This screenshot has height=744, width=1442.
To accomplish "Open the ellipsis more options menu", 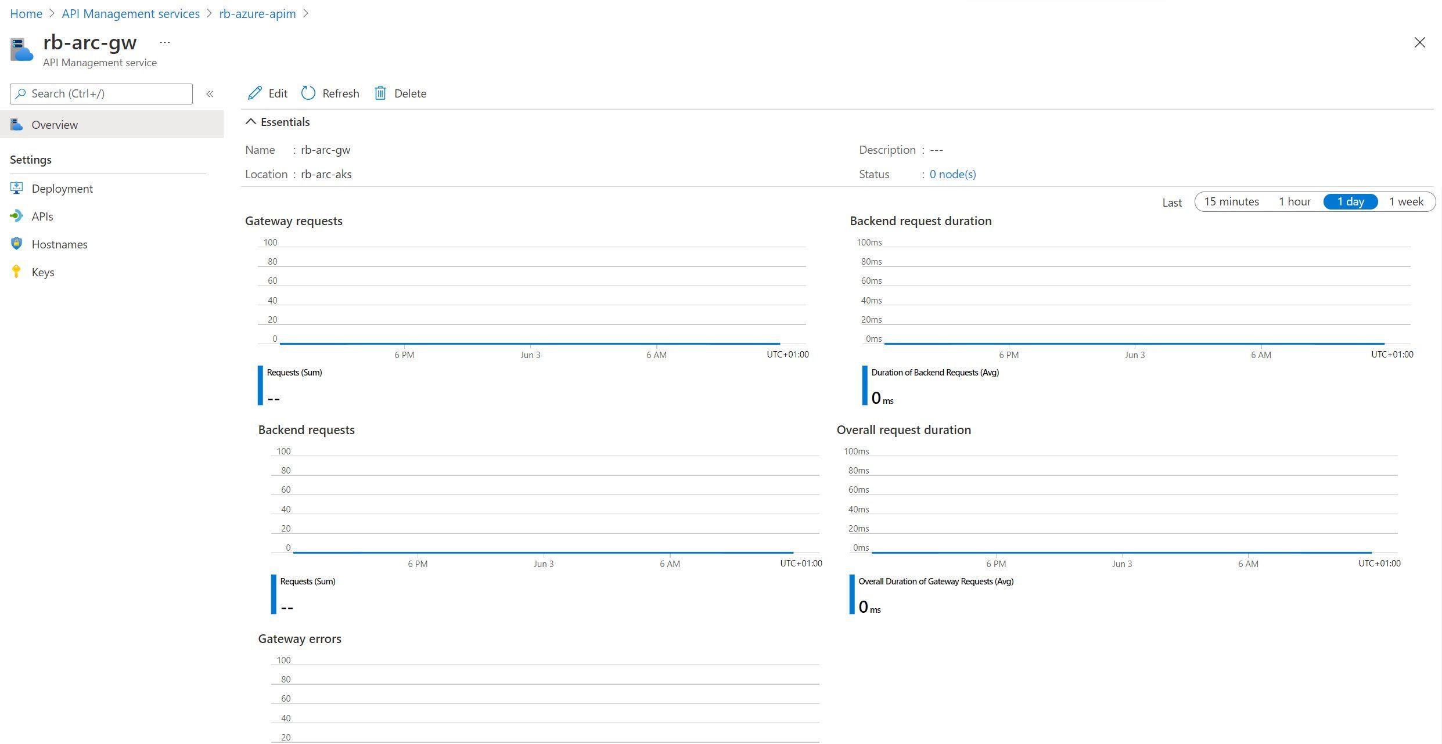I will tap(165, 42).
